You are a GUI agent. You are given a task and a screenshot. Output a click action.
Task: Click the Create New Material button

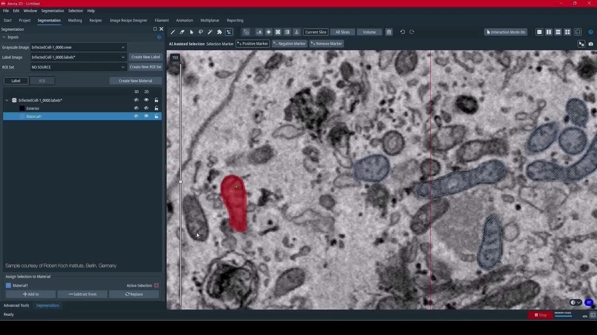[x=135, y=81]
